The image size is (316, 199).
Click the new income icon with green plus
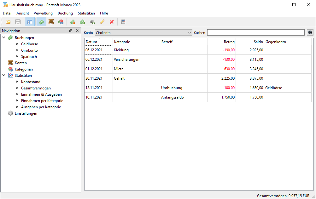(82, 22)
